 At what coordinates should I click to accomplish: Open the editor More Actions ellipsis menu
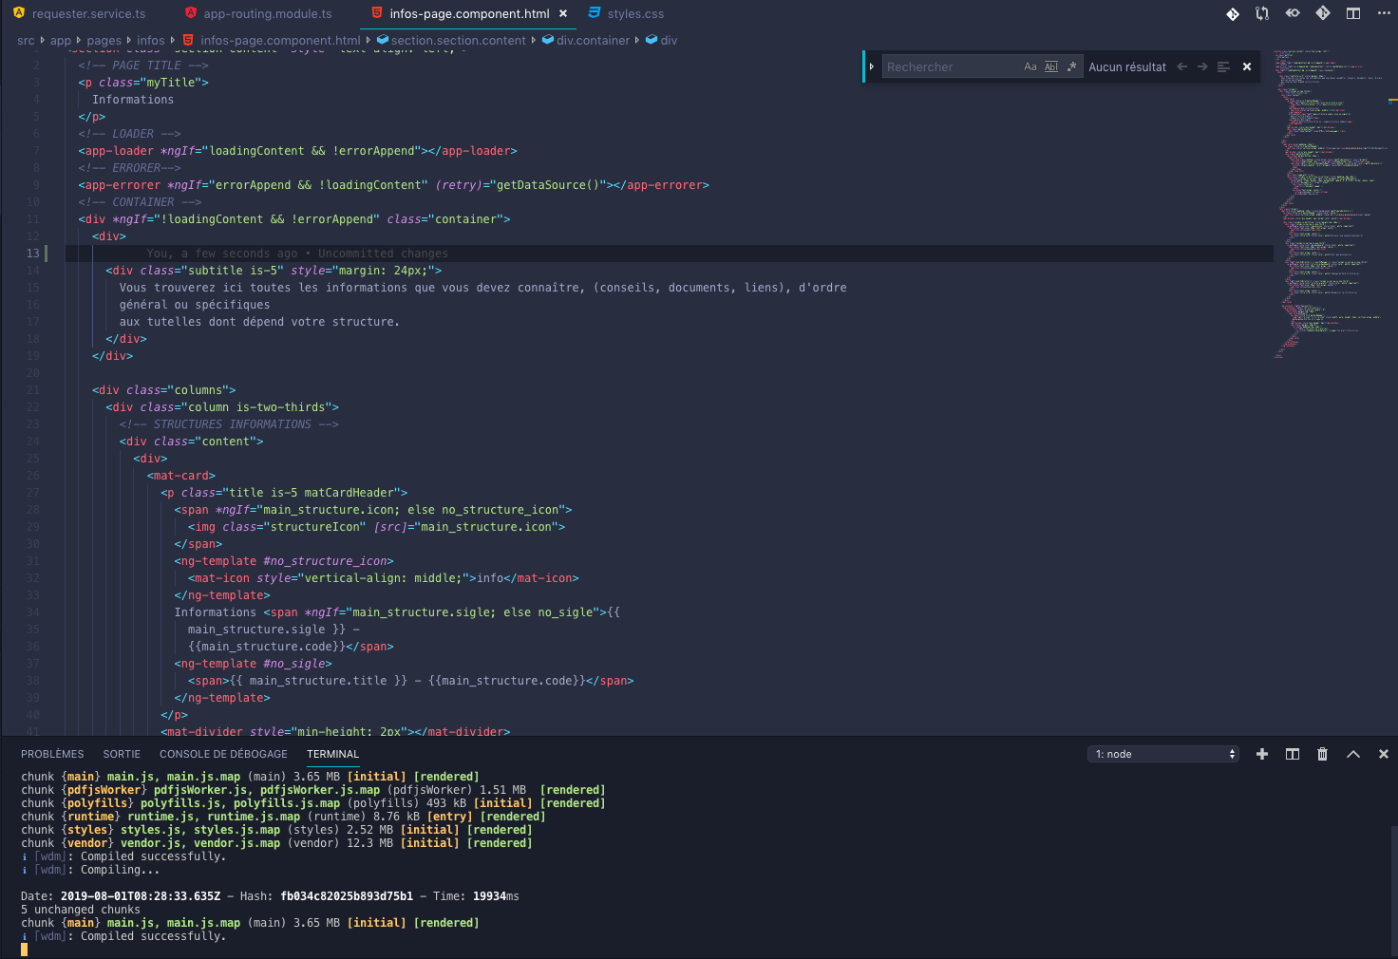tap(1384, 13)
